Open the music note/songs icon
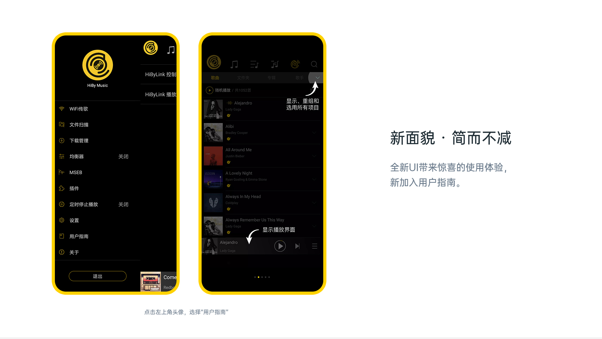 point(233,64)
